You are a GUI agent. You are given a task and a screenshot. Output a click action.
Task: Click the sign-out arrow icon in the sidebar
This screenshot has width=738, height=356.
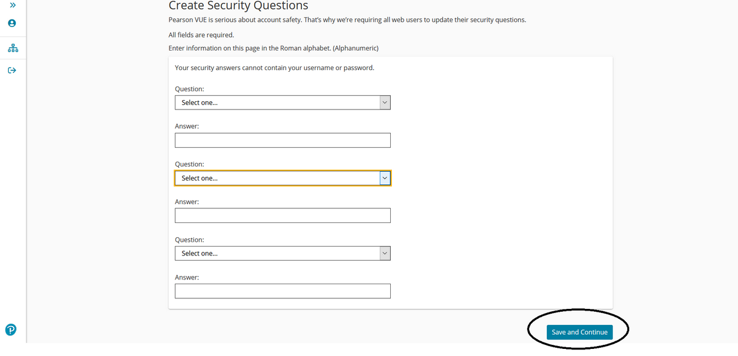coord(12,71)
